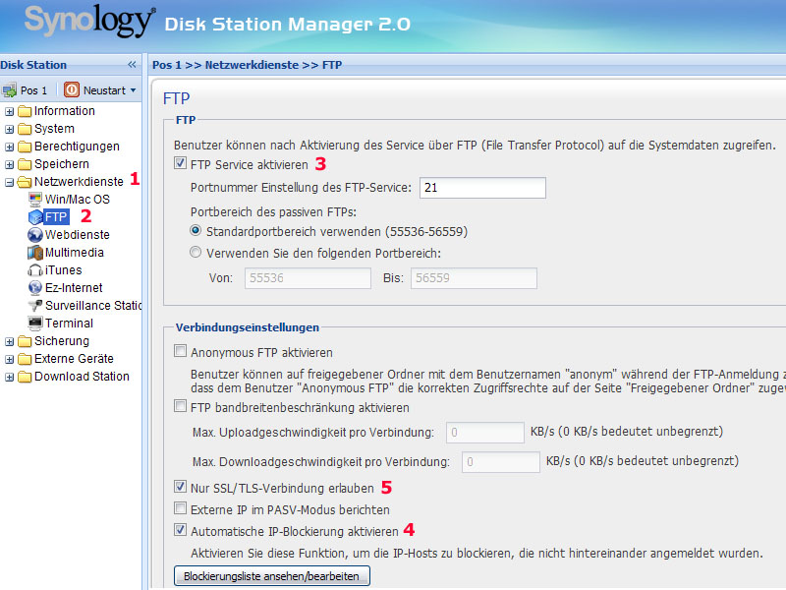Click the iTunes headphones icon

coord(35,270)
